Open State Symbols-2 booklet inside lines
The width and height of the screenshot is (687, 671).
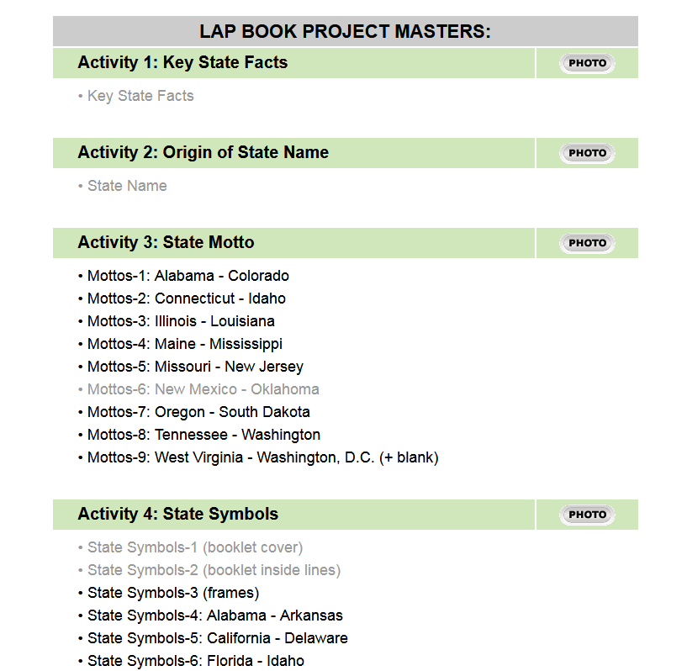coord(214,570)
